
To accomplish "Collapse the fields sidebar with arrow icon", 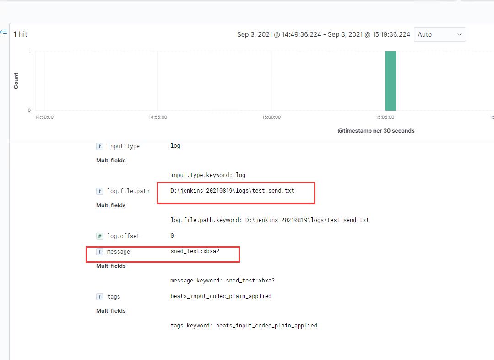I will pos(4,32).
